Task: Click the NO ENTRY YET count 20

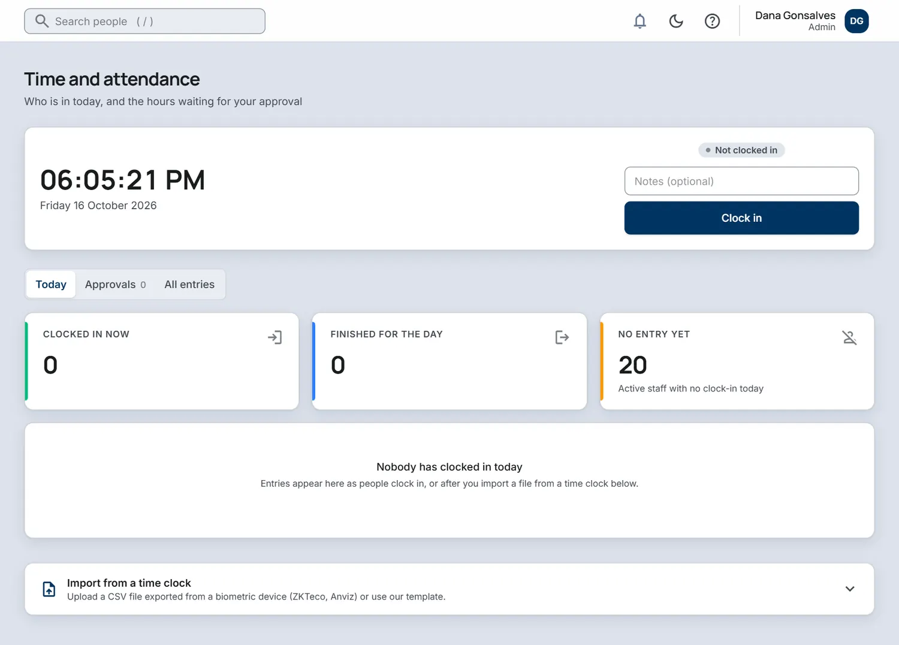Action: tap(633, 365)
